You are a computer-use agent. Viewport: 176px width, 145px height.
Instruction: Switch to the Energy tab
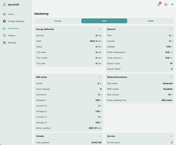point(58,21)
